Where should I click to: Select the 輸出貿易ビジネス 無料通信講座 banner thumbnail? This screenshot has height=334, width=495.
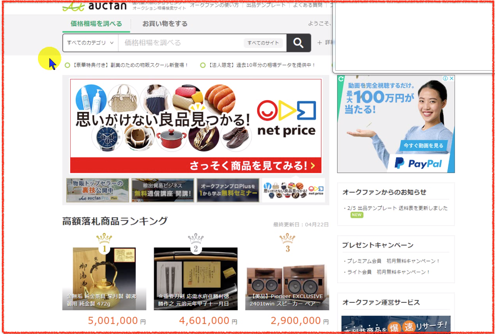point(163,190)
